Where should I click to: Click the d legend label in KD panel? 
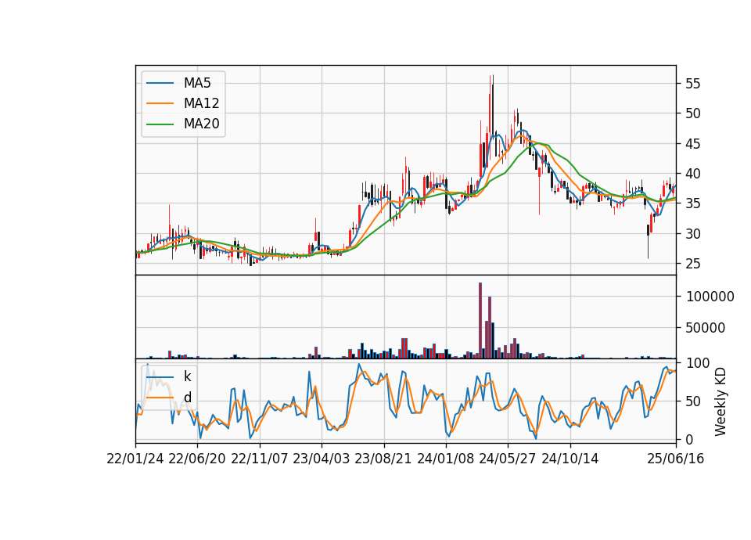click(187, 398)
